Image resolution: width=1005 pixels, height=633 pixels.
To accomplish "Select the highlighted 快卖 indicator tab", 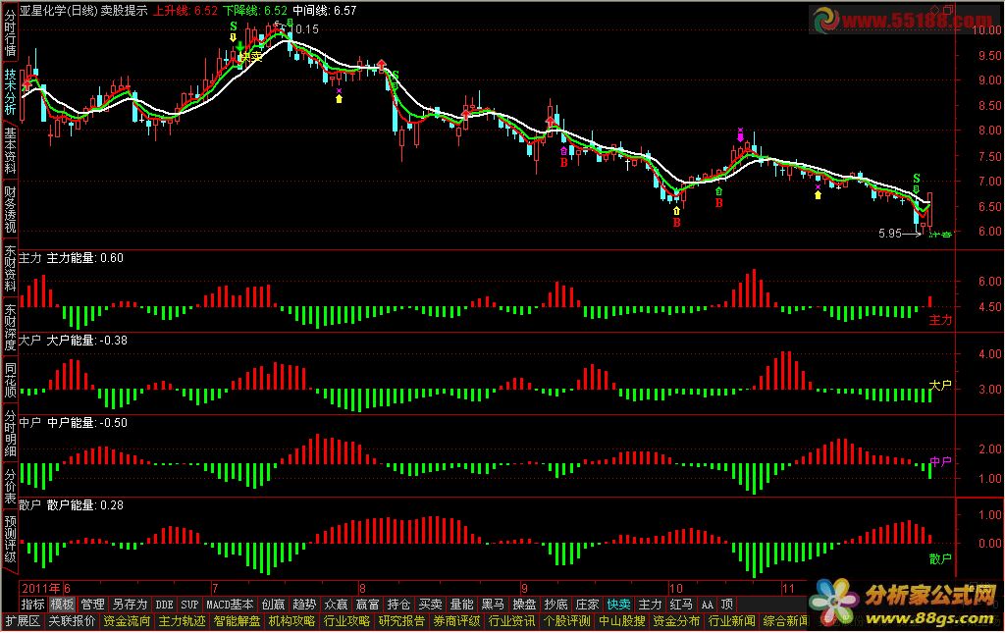I will pyautogui.click(x=618, y=605).
